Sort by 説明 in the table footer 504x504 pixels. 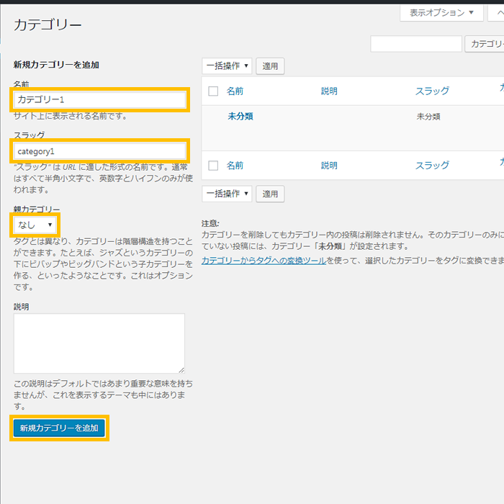click(329, 166)
